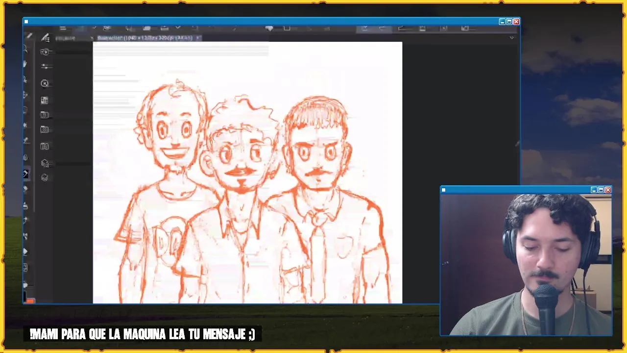This screenshot has width=627, height=353.
Task: Click the highlighted active pencil tool
Action: point(25,174)
